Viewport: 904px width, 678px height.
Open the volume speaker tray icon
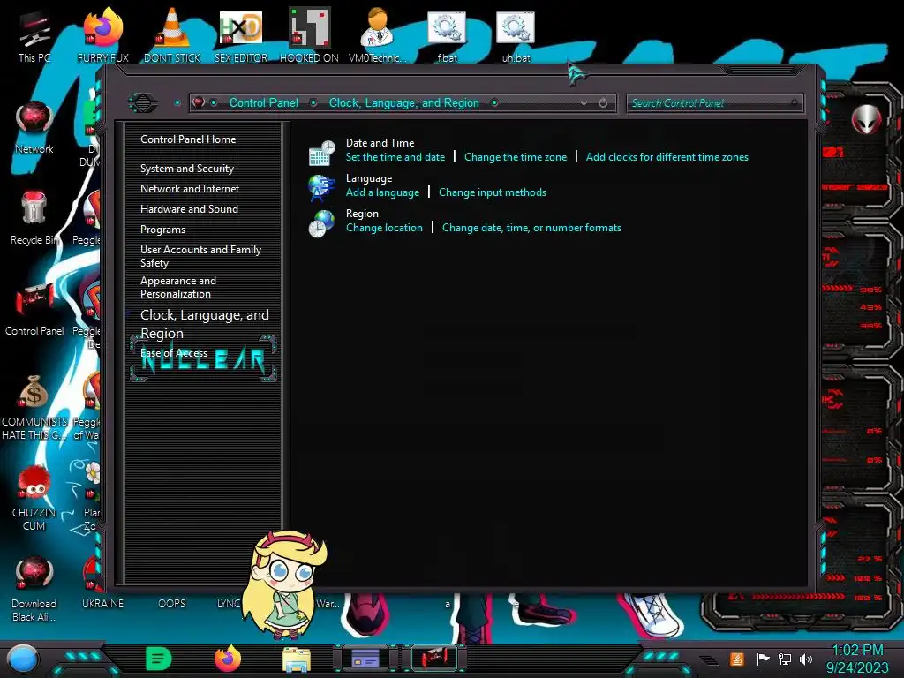806,659
